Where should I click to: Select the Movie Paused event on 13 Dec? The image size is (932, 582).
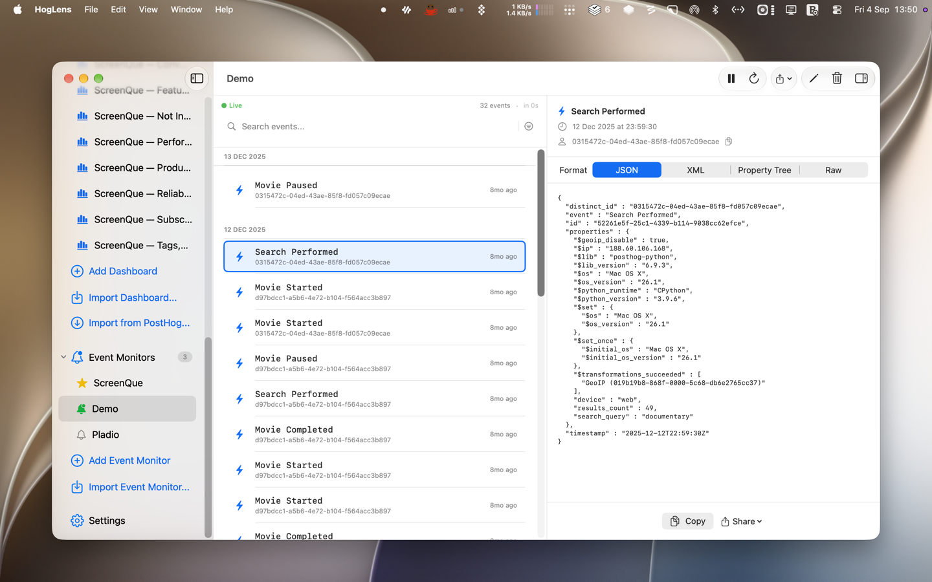point(374,190)
